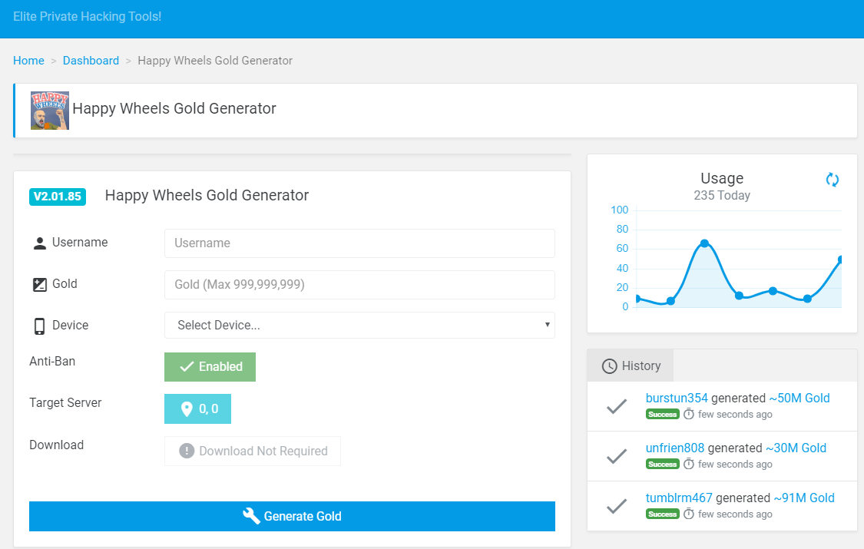Image resolution: width=864 pixels, height=549 pixels.
Task: Click the Gold image icon label
Action: pos(40,285)
